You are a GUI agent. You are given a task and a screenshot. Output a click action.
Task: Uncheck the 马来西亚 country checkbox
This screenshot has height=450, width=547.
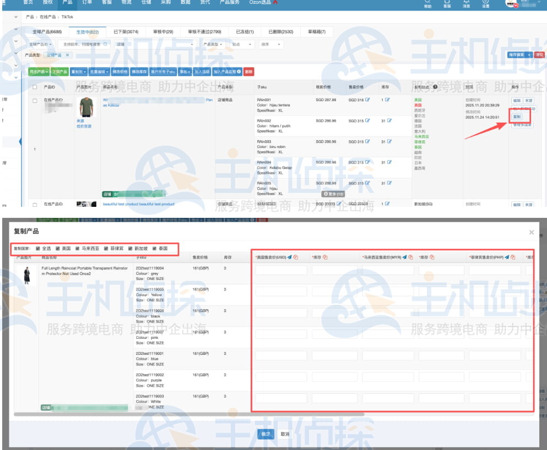[x=78, y=249]
